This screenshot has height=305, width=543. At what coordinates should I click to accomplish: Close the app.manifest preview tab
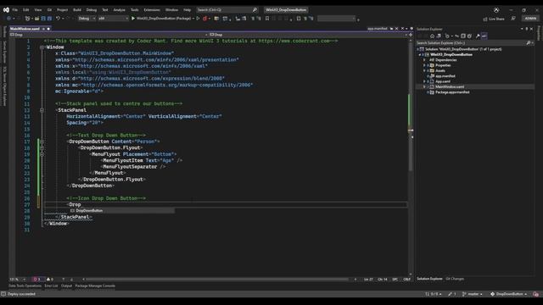396,29
